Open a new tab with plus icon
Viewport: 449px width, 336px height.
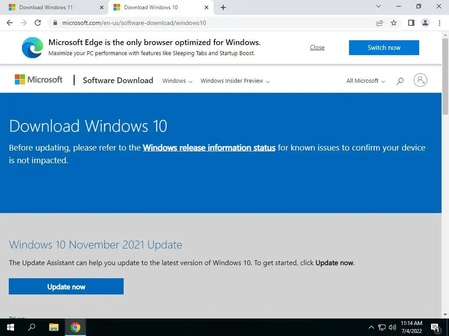(223, 7)
